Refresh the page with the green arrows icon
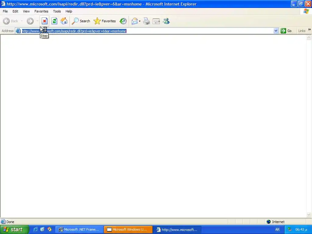 [54, 21]
